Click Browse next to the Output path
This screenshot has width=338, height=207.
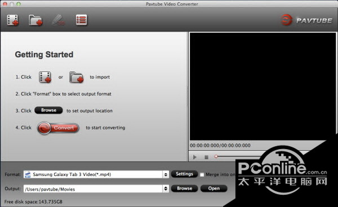click(184, 188)
